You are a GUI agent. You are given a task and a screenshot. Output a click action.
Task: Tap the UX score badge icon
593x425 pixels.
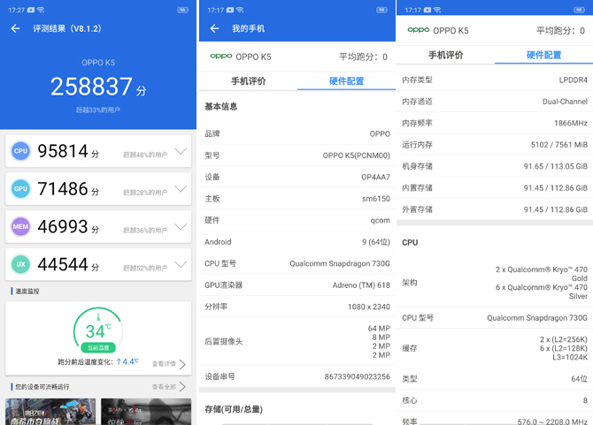pyautogui.click(x=20, y=264)
